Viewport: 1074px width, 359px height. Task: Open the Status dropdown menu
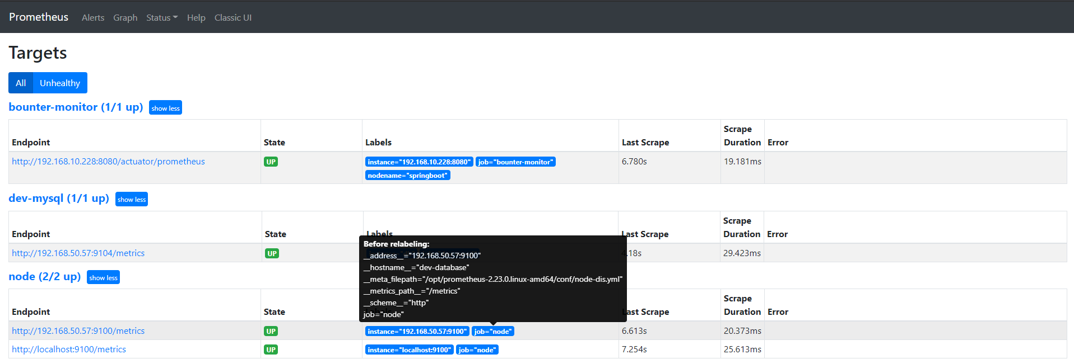click(161, 18)
